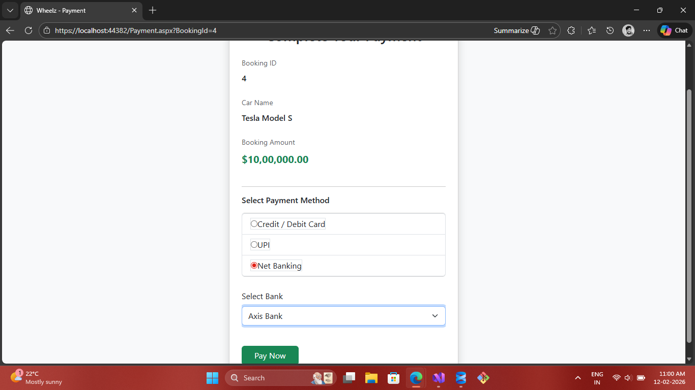Add page to favorites star icon
Image resolution: width=695 pixels, height=390 pixels.
coord(553,30)
